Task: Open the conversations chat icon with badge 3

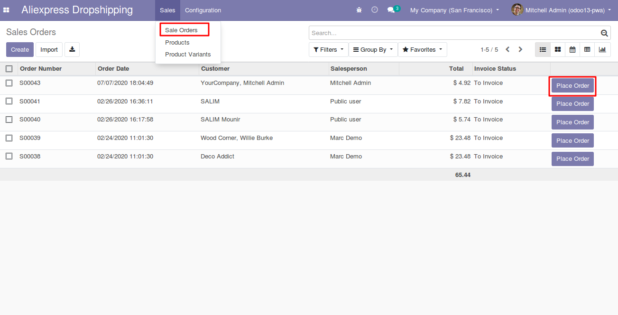Action: click(x=394, y=9)
